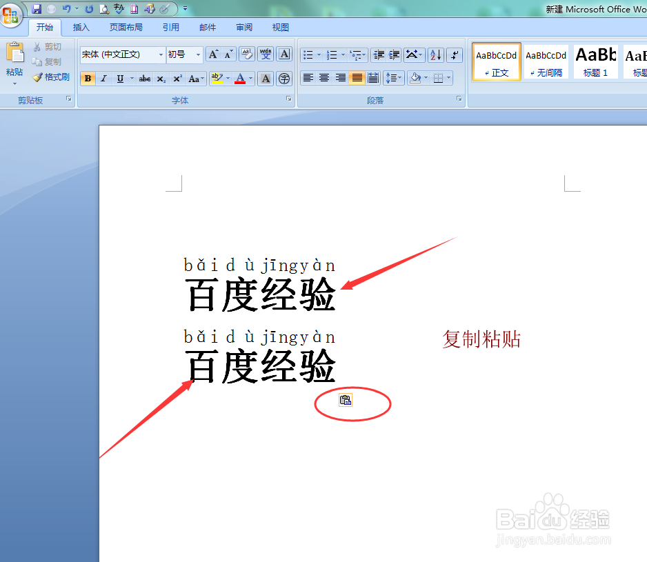Apply multilevel list
Viewport: 647px width, 562px height.
pos(355,55)
